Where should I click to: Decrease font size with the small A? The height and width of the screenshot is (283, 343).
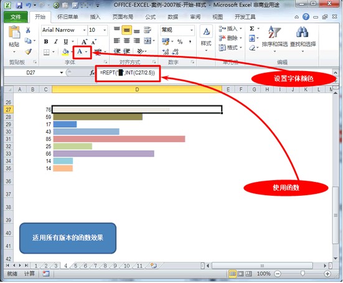click(94, 42)
